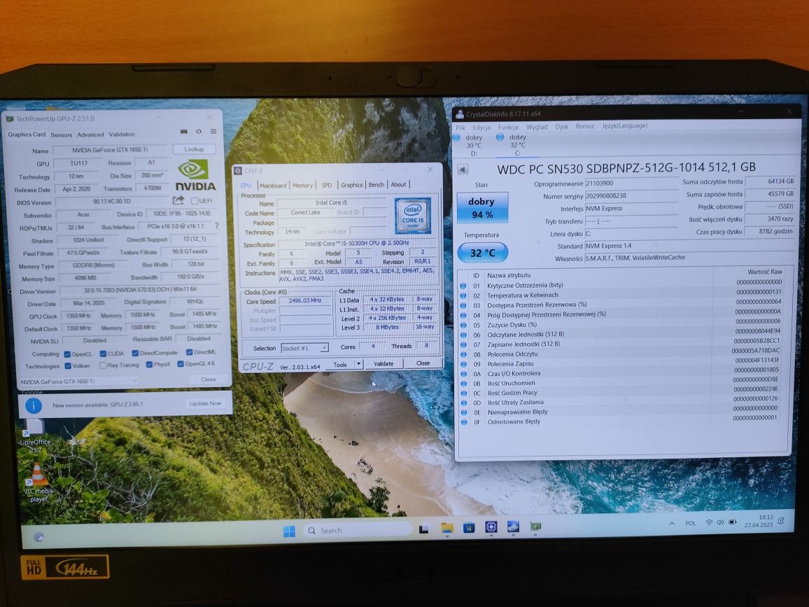Switch to the Sensors tab in GPU-Z
The image size is (809, 607).
point(62,134)
